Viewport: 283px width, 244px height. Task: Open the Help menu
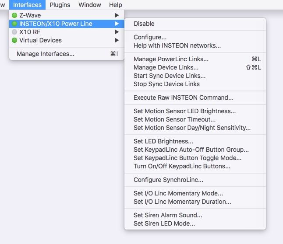pyautogui.click(x=116, y=5)
